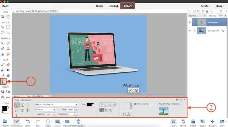Select the Custom Shape tool
This screenshot has width=228, height=127.
point(8,76)
